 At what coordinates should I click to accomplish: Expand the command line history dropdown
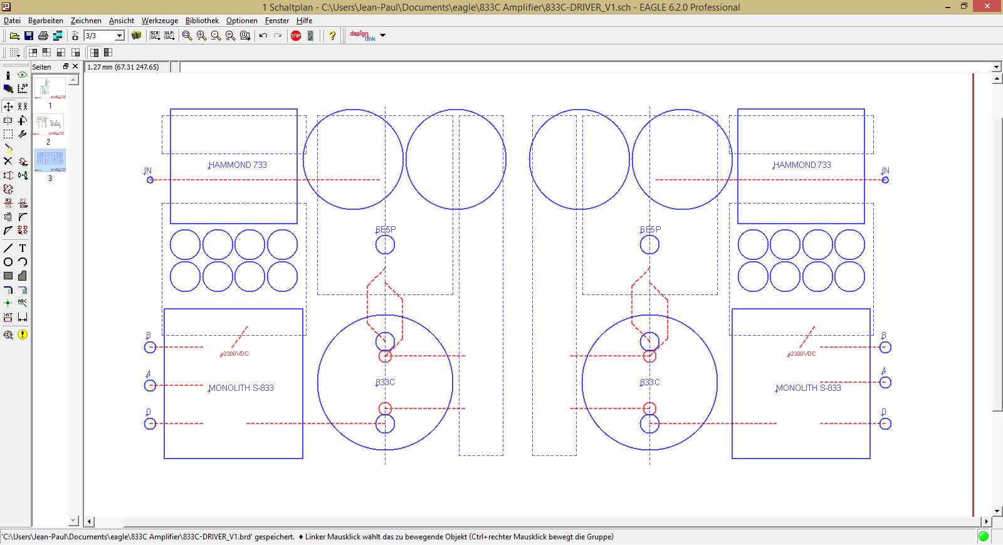996,67
